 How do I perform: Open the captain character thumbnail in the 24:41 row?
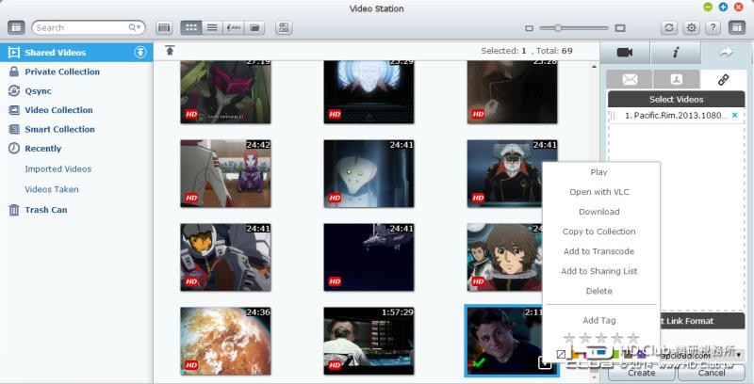coord(512,173)
